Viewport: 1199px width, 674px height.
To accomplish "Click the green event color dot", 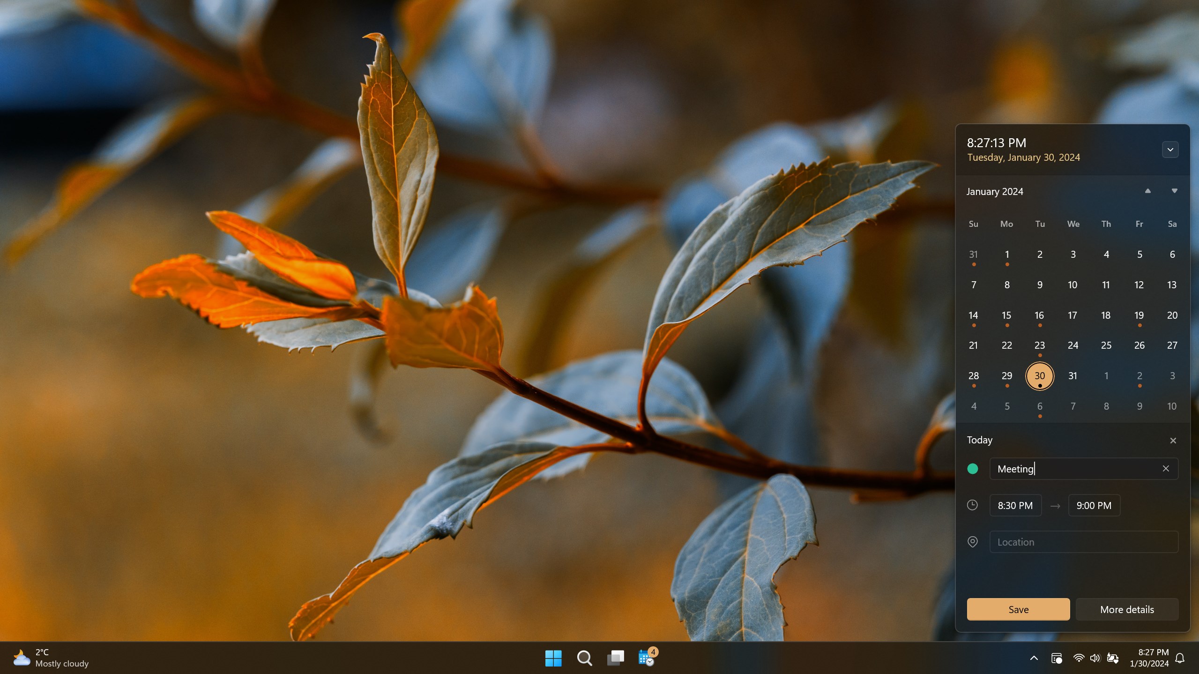I will click(973, 469).
